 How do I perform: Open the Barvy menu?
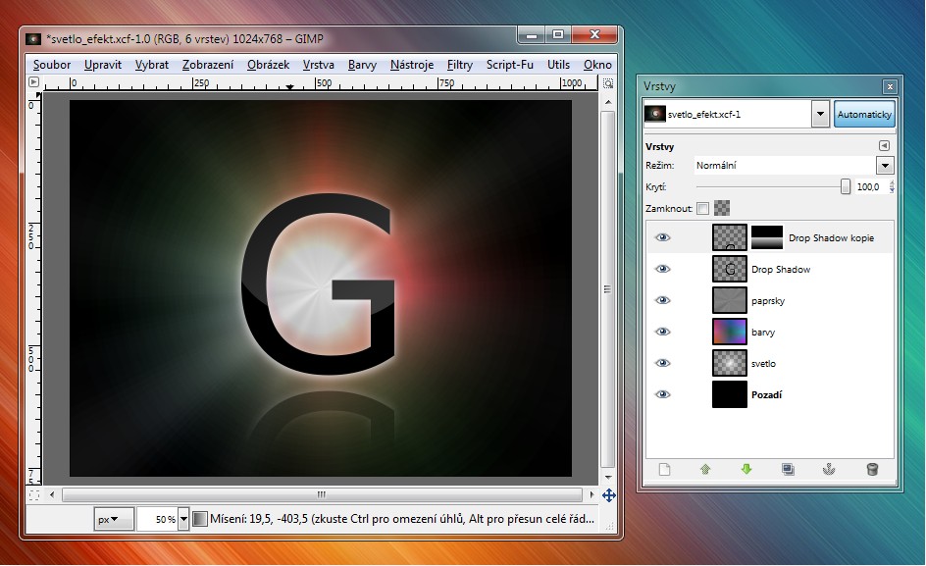(x=362, y=65)
